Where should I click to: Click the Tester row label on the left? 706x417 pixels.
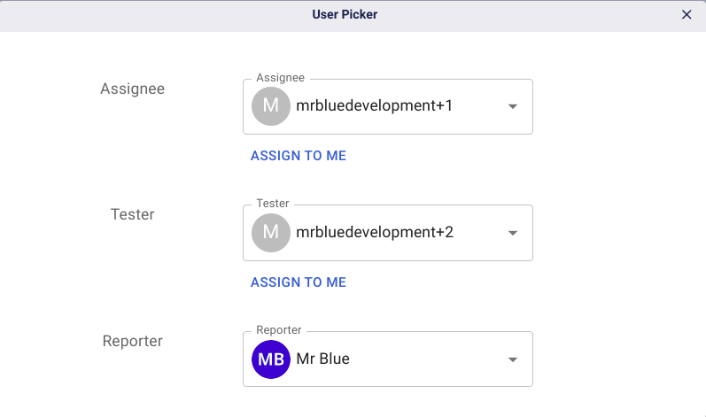pos(133,214)
